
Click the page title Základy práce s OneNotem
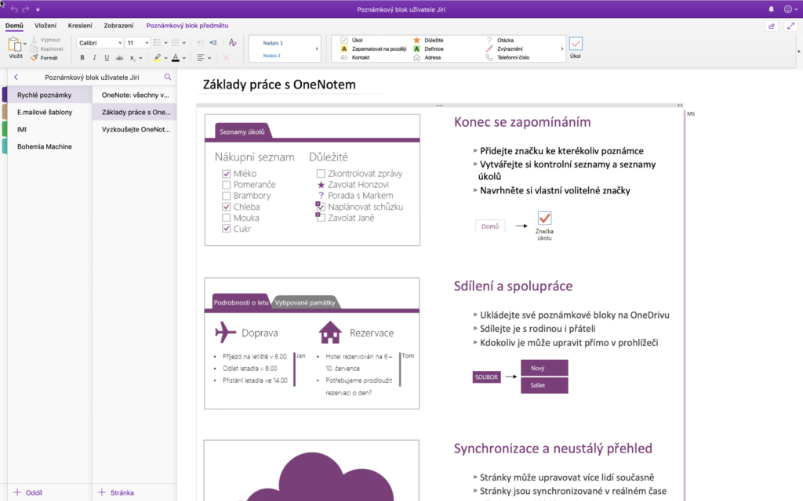pyautogui.click(x=279, y=85)
